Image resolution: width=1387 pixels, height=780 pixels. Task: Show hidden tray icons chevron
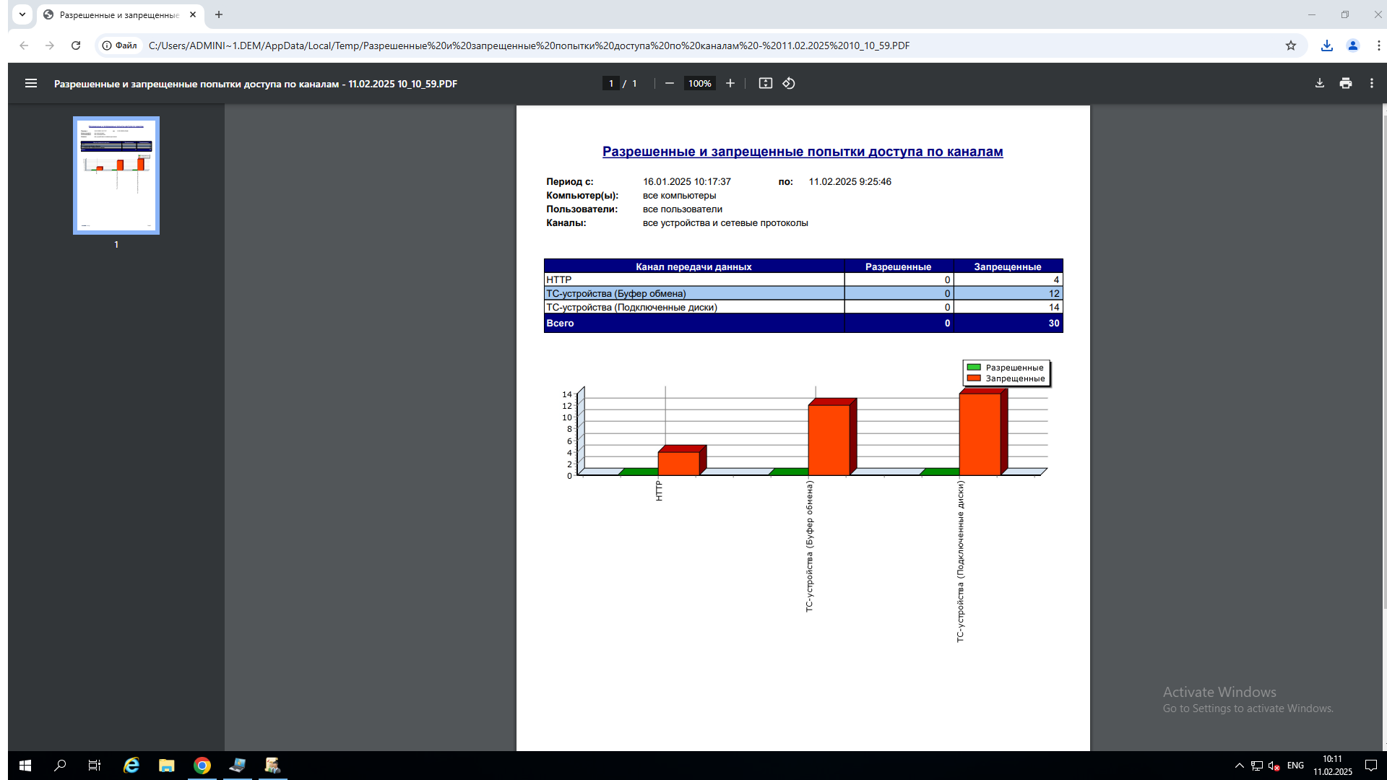1240,766
